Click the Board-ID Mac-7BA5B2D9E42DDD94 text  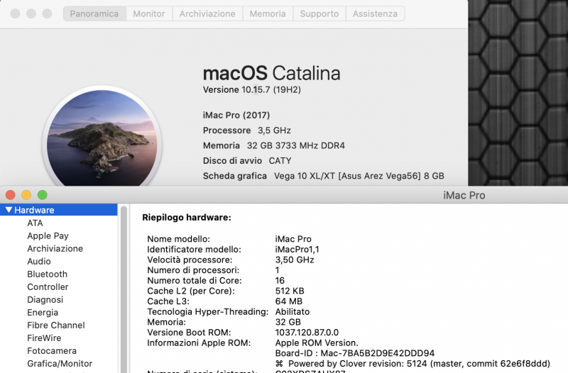(354, 353)
